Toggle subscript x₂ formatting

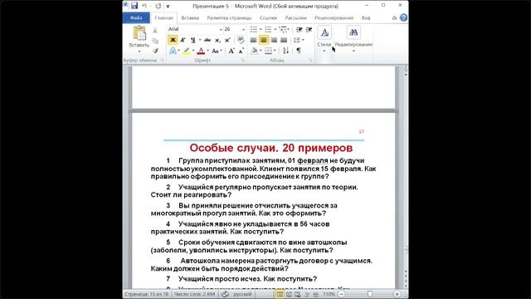[x=217, y=40]
